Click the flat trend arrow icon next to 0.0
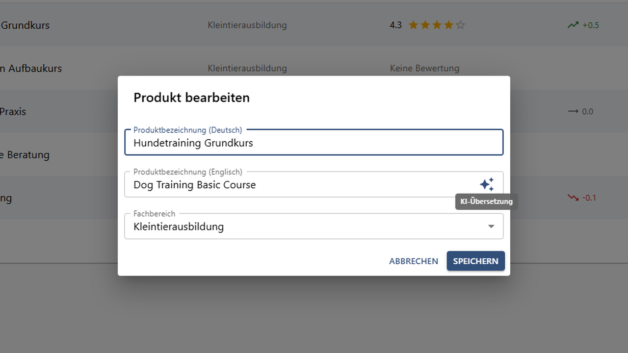This screenshot has width=628, height=353. (x=573, y=111)
